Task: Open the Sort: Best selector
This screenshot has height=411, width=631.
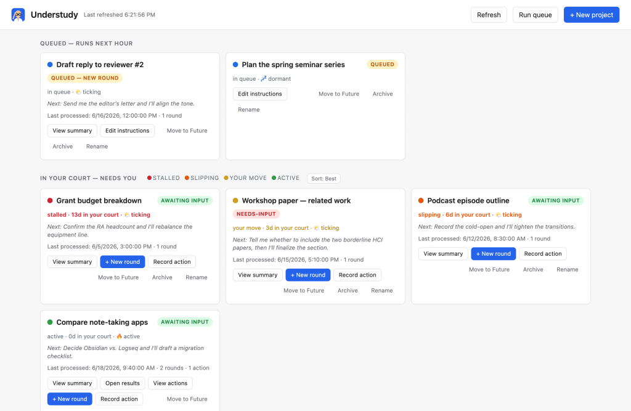Action: tap(324, 178)
